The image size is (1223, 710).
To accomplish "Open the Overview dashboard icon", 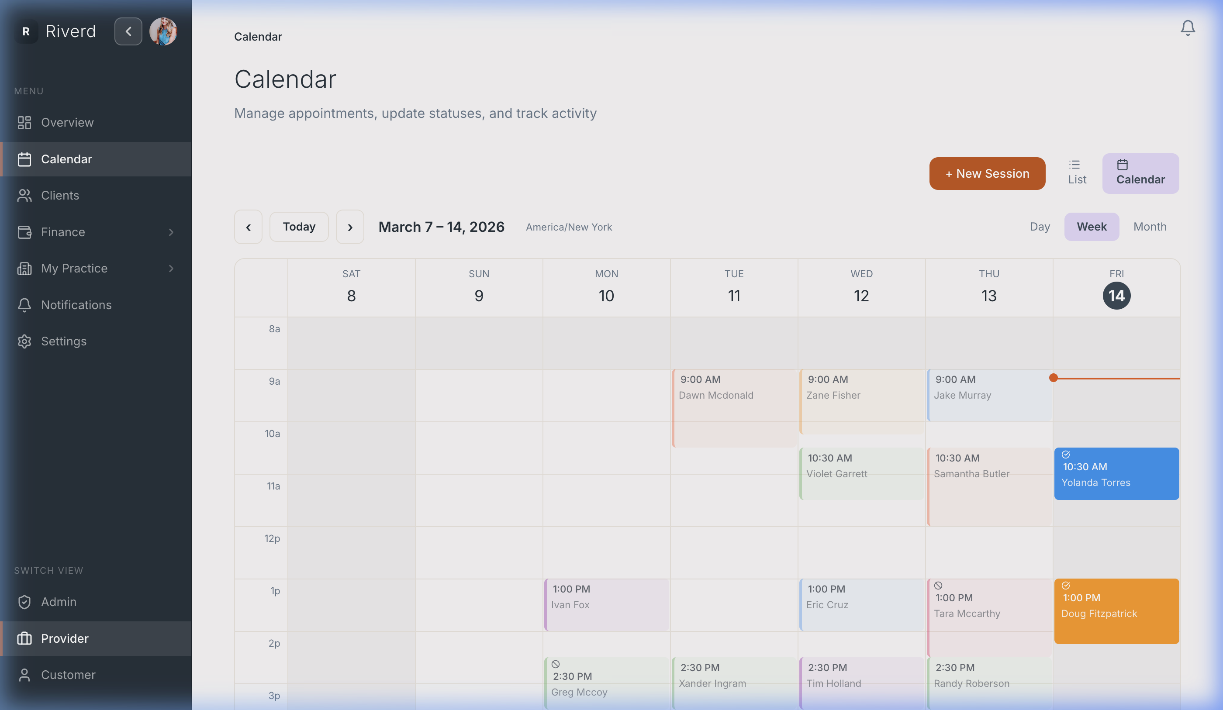I will pyautogui.click(x=25, y=123).
